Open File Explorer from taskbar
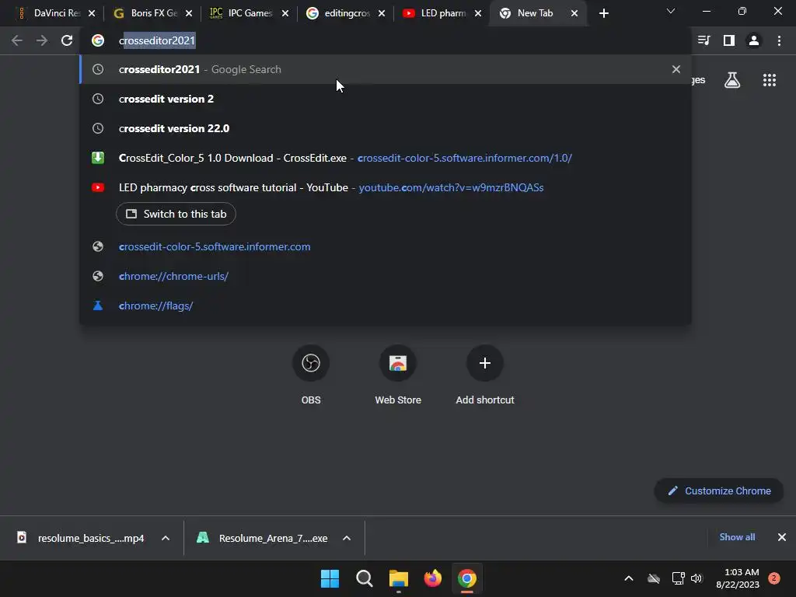Image resolution: width=796 pixels, height=597 pixels. [x=399, y=578]
